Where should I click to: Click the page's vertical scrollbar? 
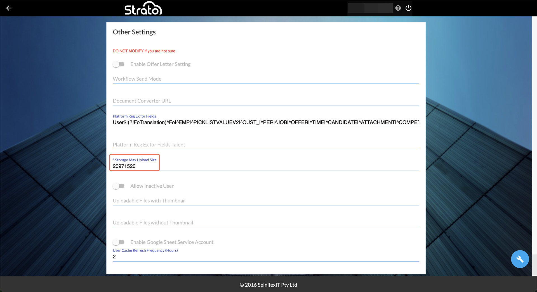[534, 140]
